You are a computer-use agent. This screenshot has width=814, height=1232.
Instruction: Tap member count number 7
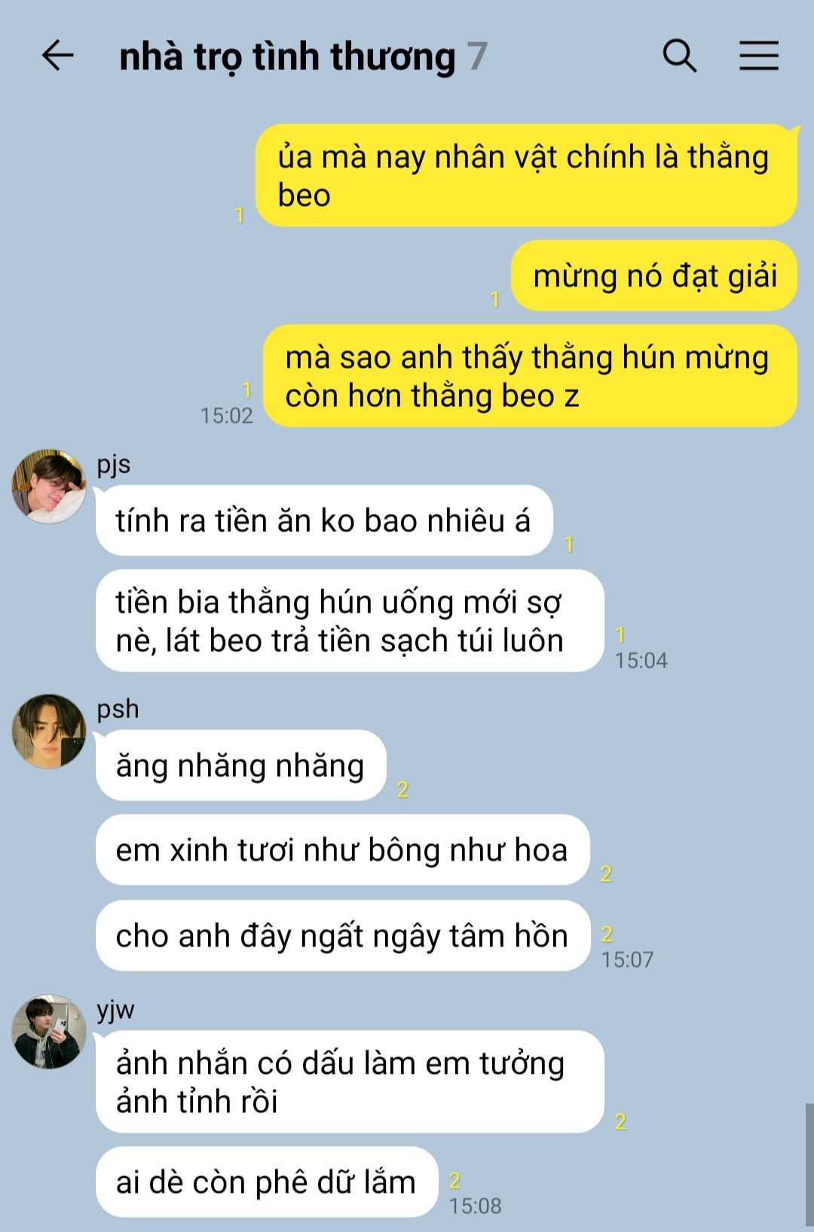click(477, 57)
